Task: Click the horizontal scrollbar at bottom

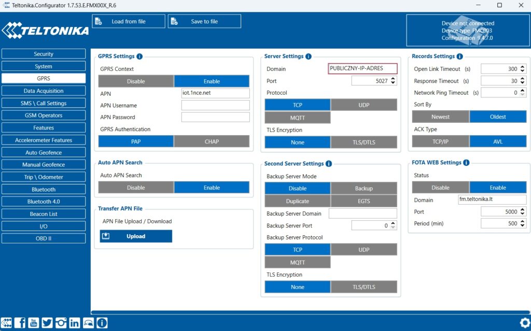Action: 310,312
